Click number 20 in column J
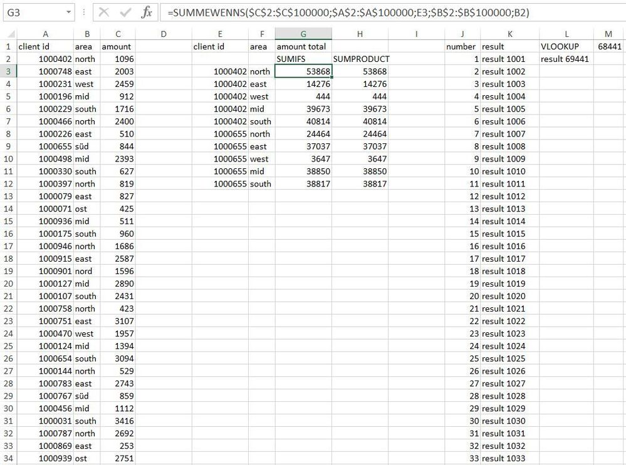 coord(462,296)
